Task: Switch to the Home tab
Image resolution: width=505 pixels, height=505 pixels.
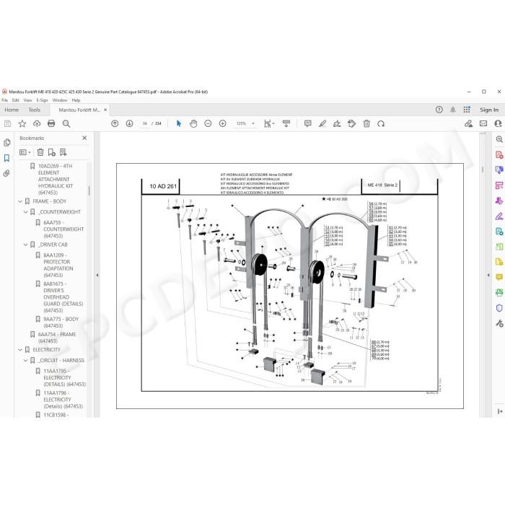Action: pyautogui.click(x=12, y=110)
